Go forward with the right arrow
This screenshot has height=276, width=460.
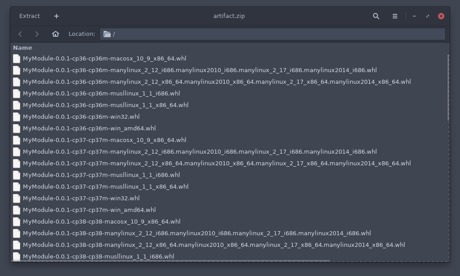[37, 34]
